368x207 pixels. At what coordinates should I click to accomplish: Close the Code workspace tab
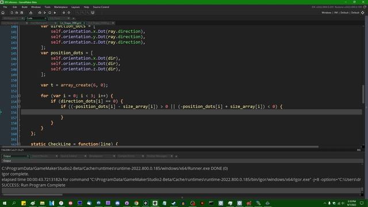coord(45,18)
